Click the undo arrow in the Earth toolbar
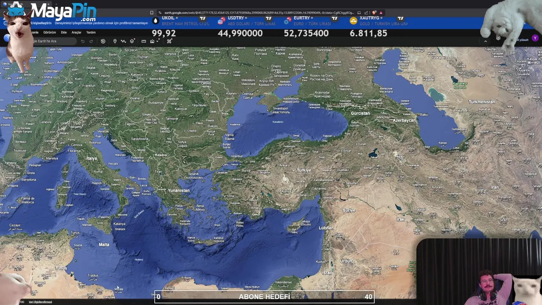 pos(83,41)
